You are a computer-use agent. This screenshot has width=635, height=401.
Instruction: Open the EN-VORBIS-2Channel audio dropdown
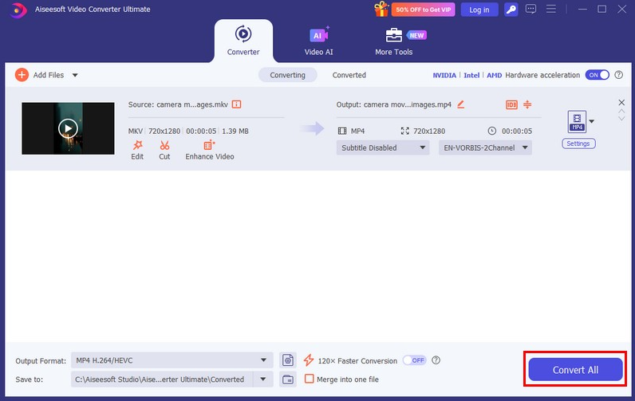[485, 147]
